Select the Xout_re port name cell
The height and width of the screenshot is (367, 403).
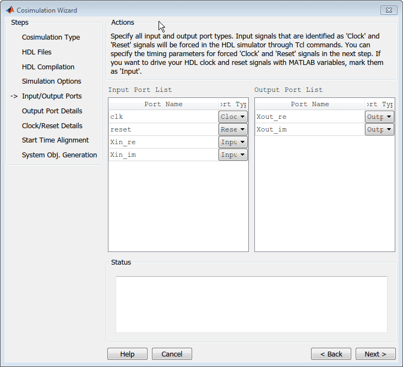pyautogui.click(x=310, y=117)
